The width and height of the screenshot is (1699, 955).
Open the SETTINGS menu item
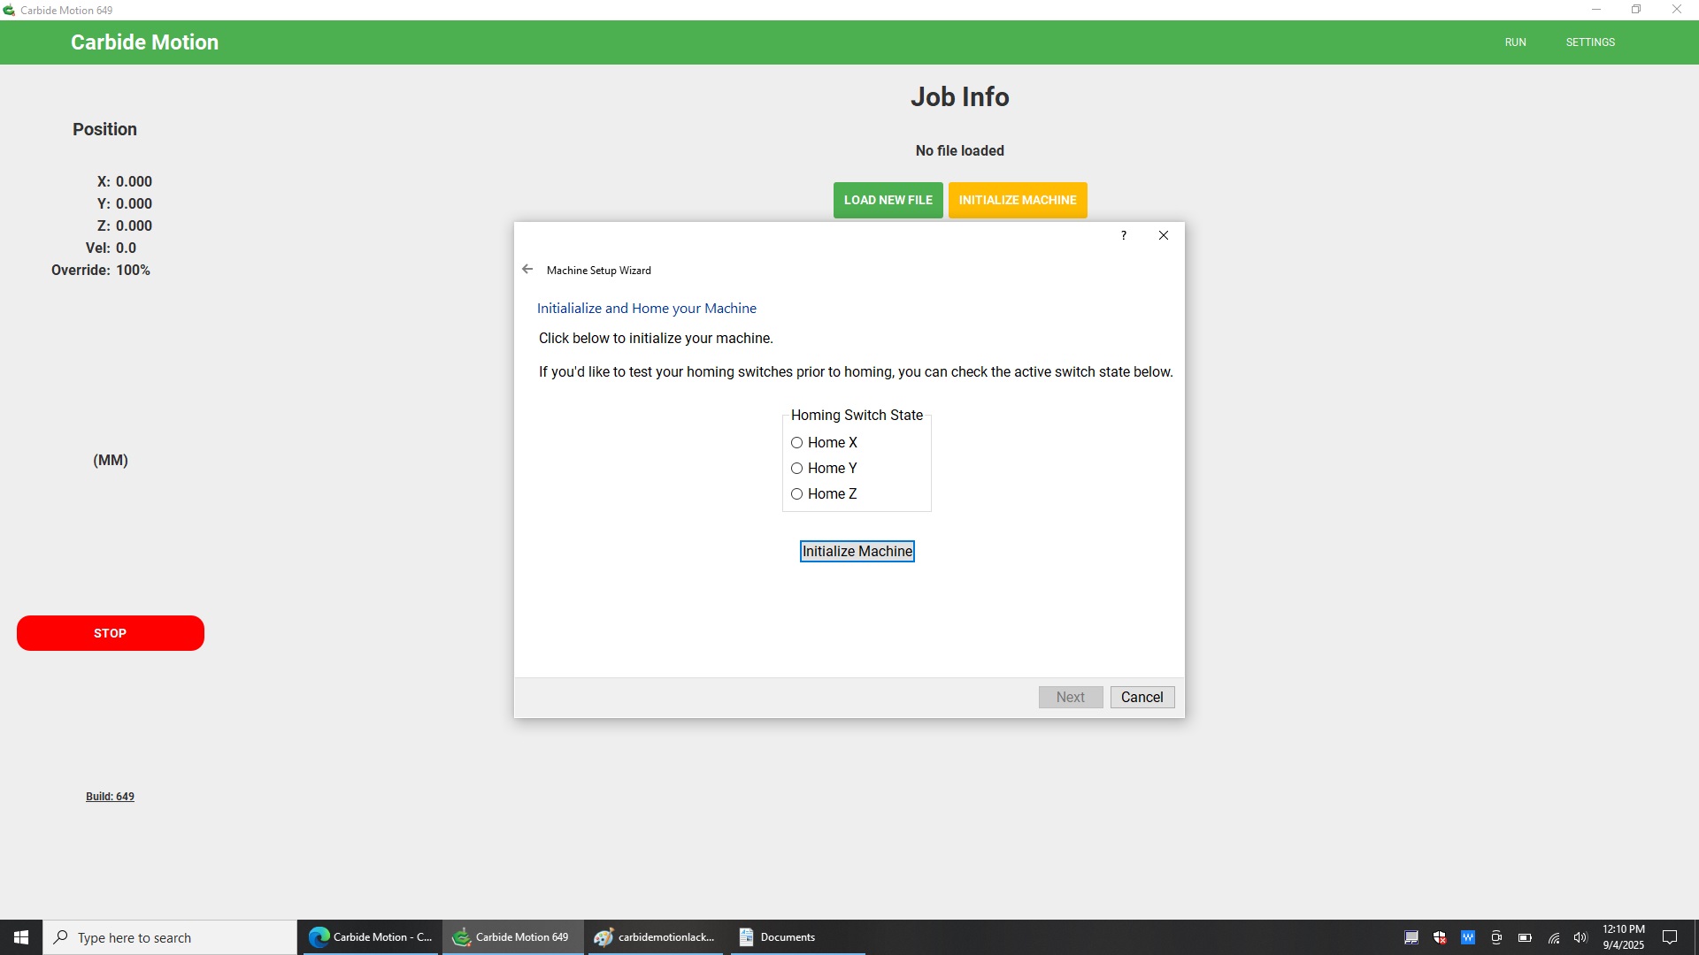[1590, 42]
